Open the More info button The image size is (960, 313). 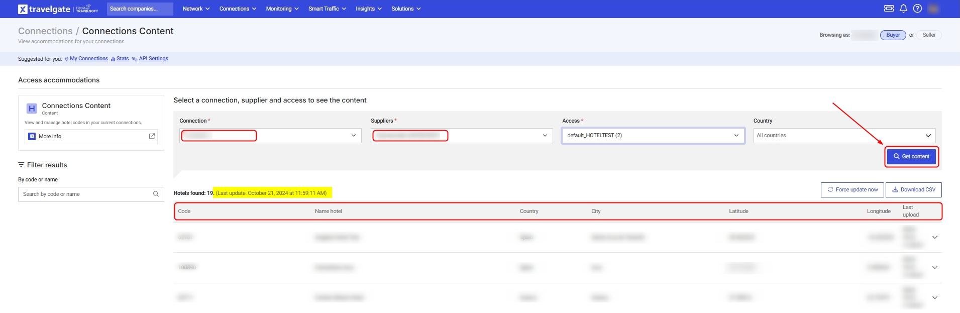tap(91, 137)
